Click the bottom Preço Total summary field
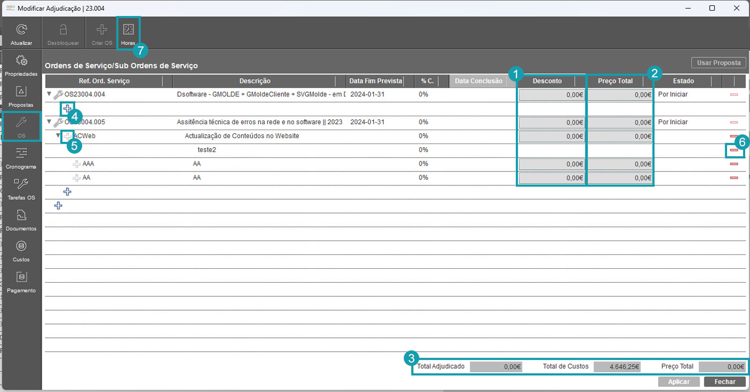The height and width of the screenshot is (392, 750). [722, 367]
